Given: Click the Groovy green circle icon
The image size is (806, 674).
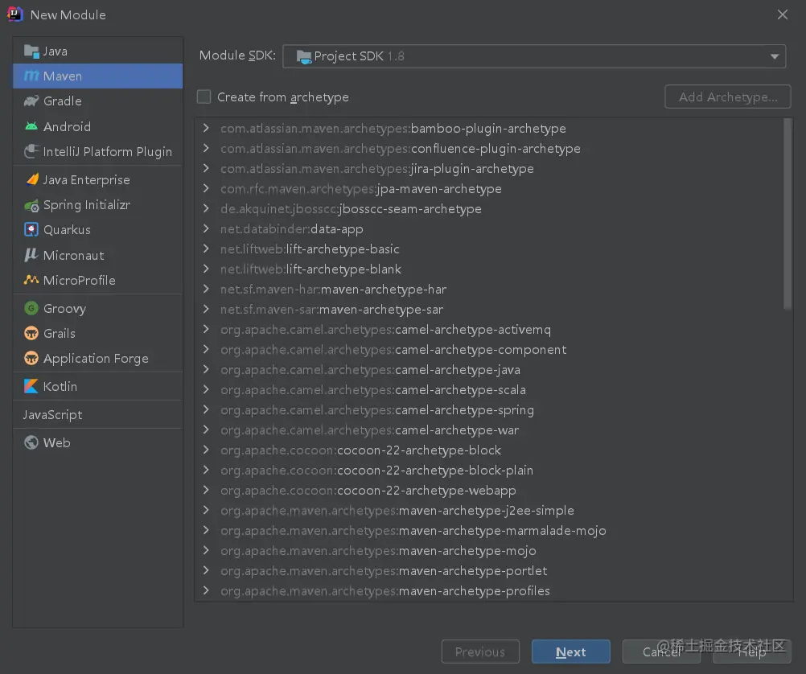Looking at the screenshot, I should pos(31,309).
